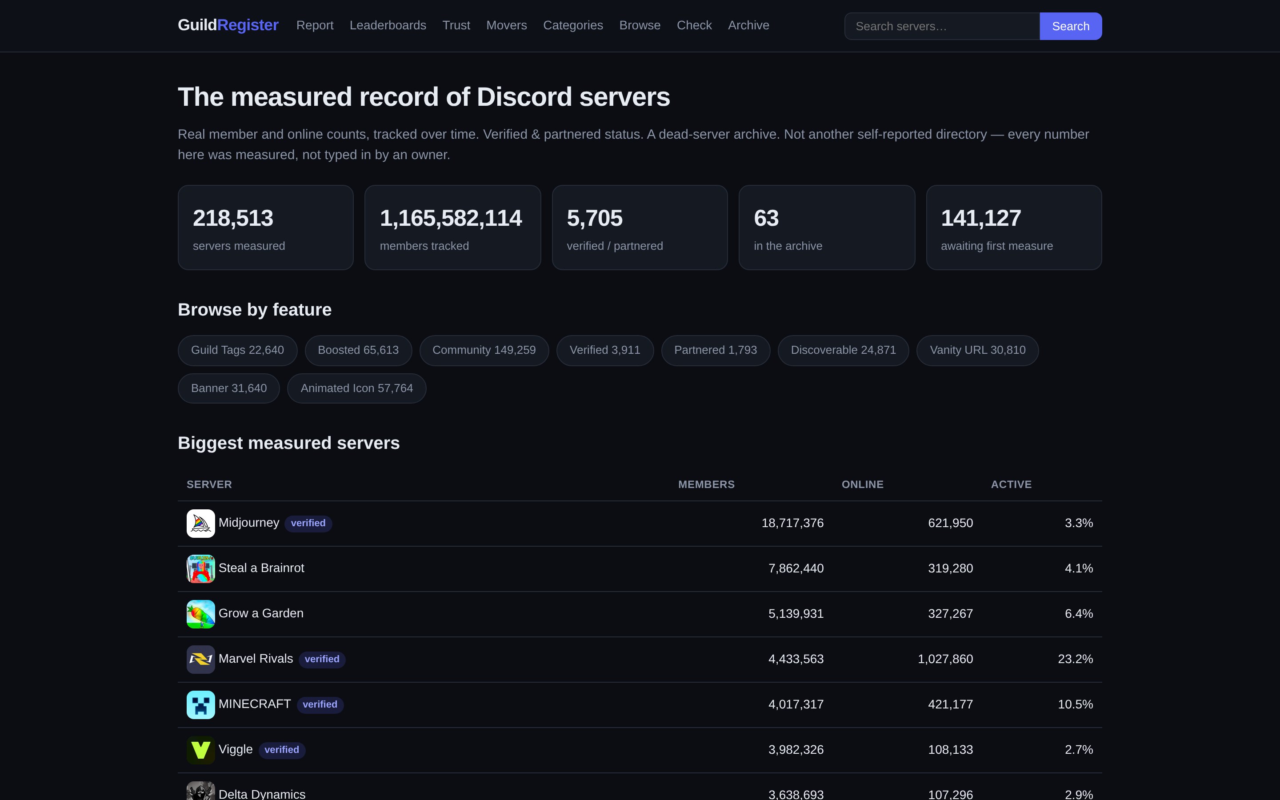The image size is (1280, 800).
Task: Select the 5,705 verified / partnered card
Action: [640, 228]
